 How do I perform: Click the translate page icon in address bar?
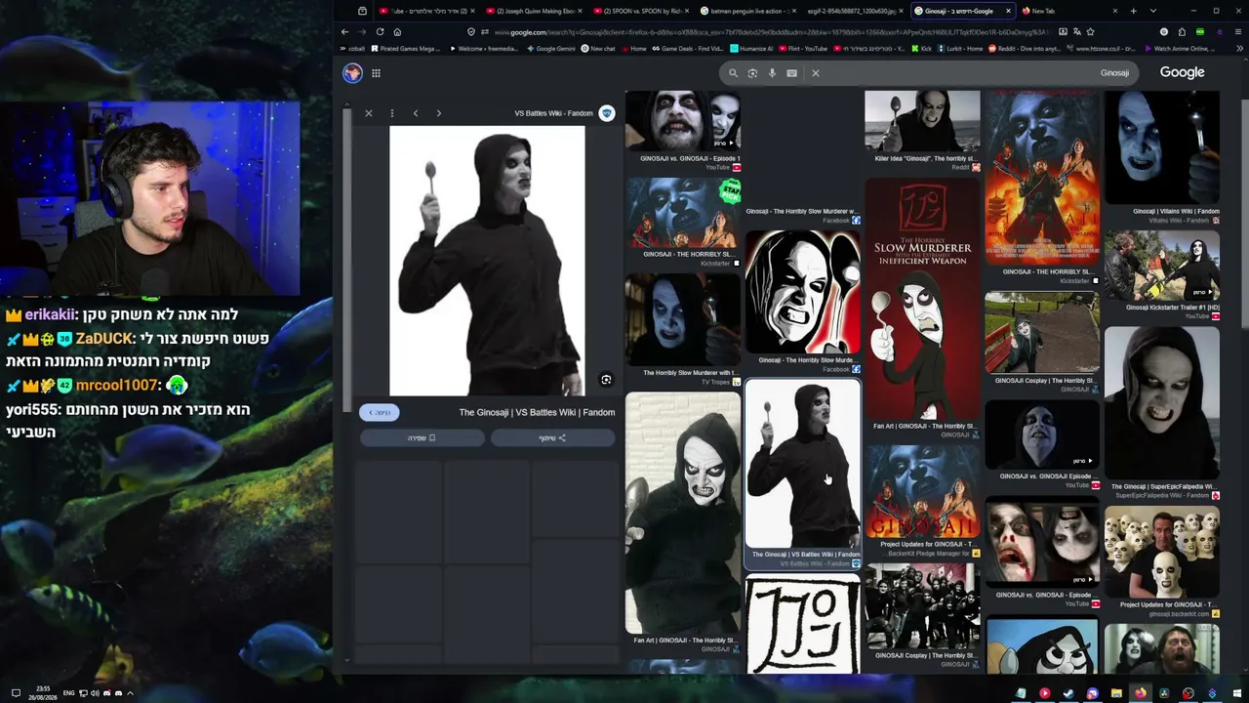pyautogui.click(x=1076, y=32)
